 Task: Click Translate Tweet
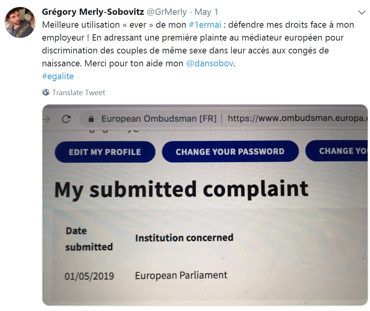(x=79, y=92)
